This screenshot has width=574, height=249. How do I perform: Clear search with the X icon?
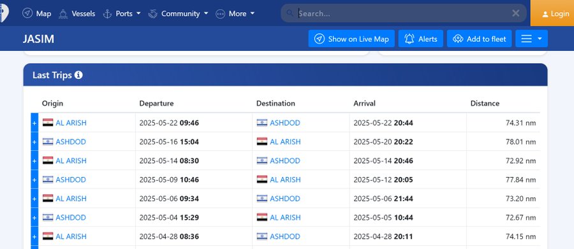click(515, 13)
